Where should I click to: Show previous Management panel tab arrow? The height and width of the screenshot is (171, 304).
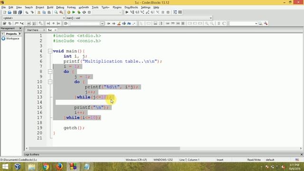pos(2,34)
